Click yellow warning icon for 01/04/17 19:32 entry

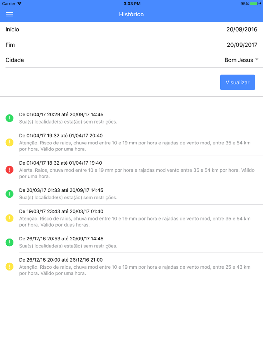tap(9, 142)
